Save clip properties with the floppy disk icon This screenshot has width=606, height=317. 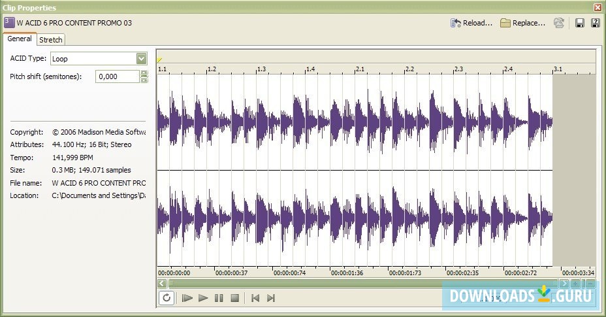580,24
